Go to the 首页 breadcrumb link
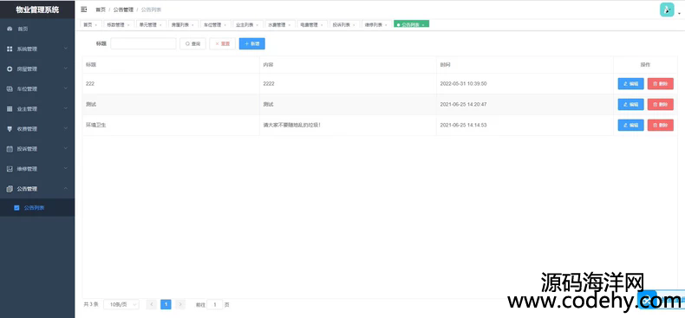 click(x=101, y=10)
